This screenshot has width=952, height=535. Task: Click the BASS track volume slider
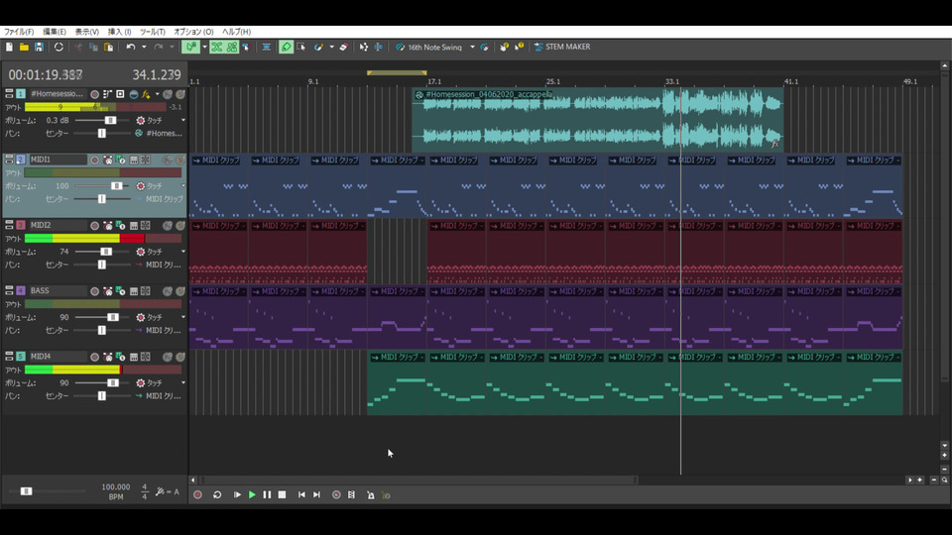112,317
